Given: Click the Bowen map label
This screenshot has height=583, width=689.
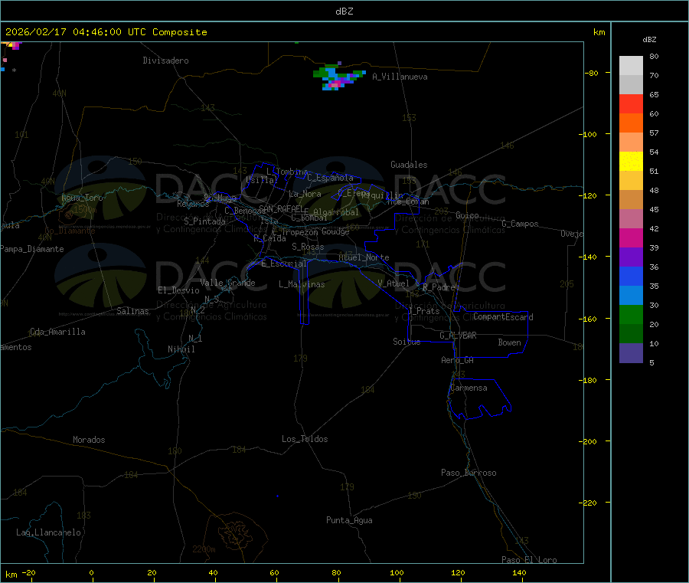Looking at the screenshot, I should tap(510, 342).
